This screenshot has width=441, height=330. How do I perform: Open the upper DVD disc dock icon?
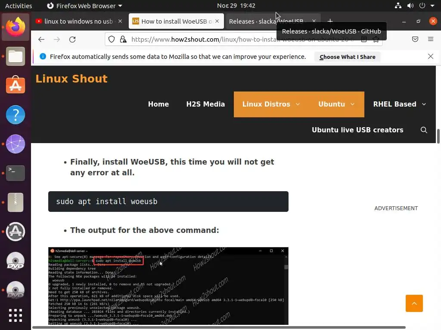[x=16, y=261]
